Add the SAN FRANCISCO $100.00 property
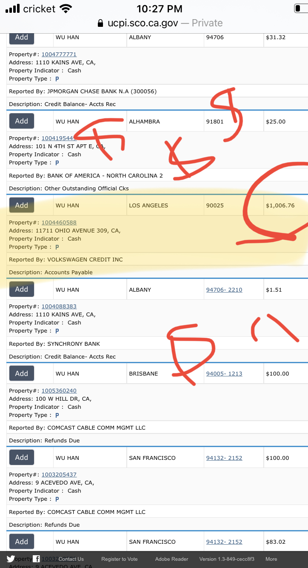 [x=22, y=457]
